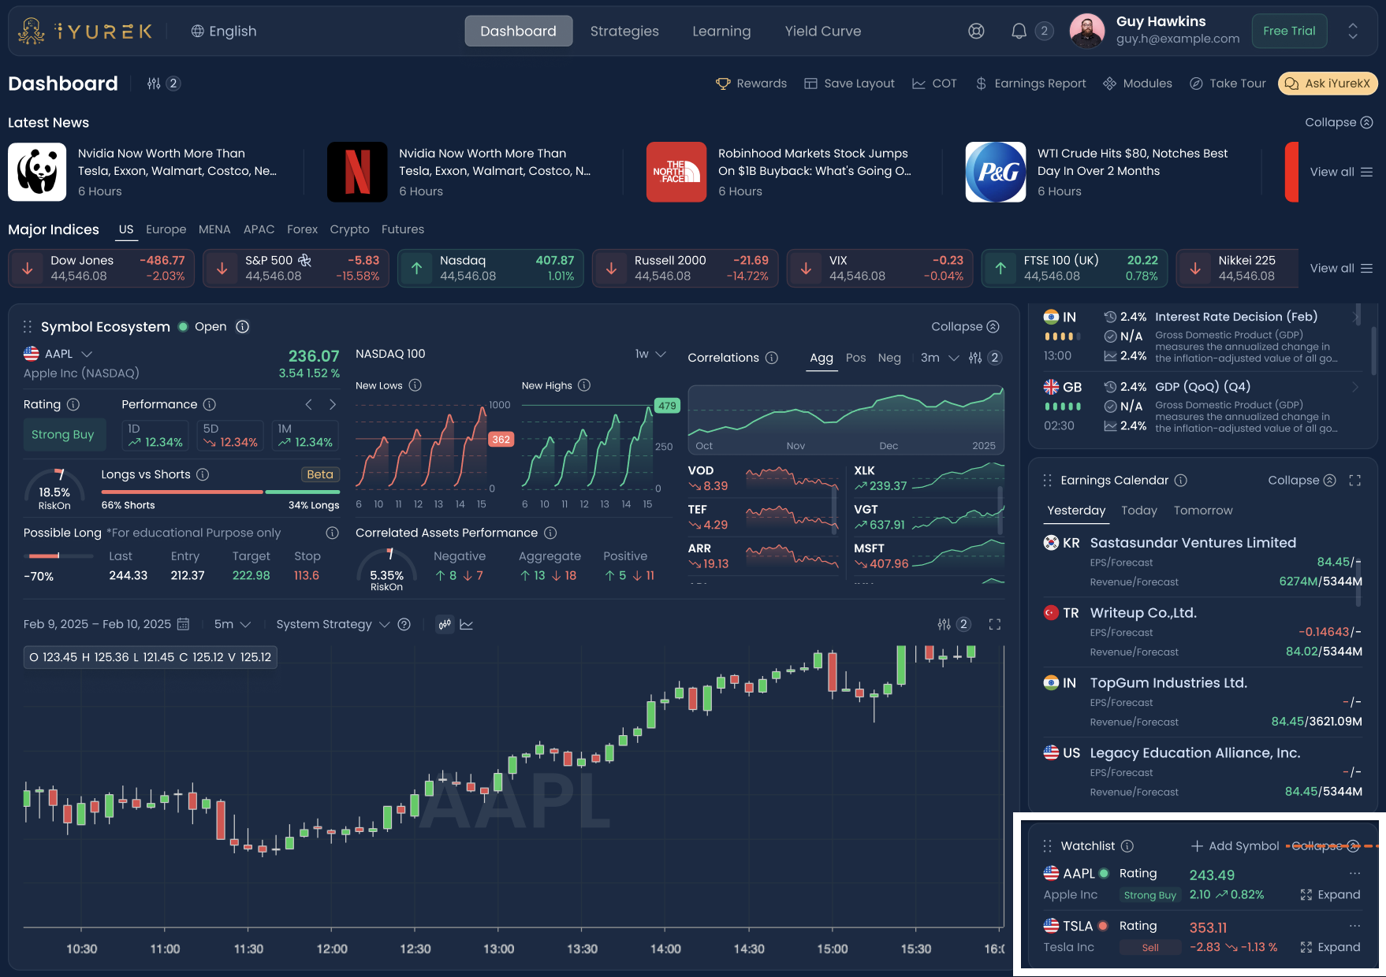Fullscreen the Earnings Calendar panel
The width and height of the screenshot is (1386, 977).
pos(1355,481)
